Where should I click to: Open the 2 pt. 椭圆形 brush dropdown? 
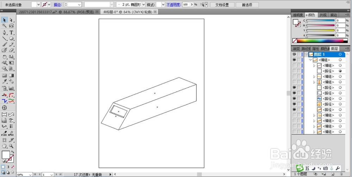click(x=144, y=5)
